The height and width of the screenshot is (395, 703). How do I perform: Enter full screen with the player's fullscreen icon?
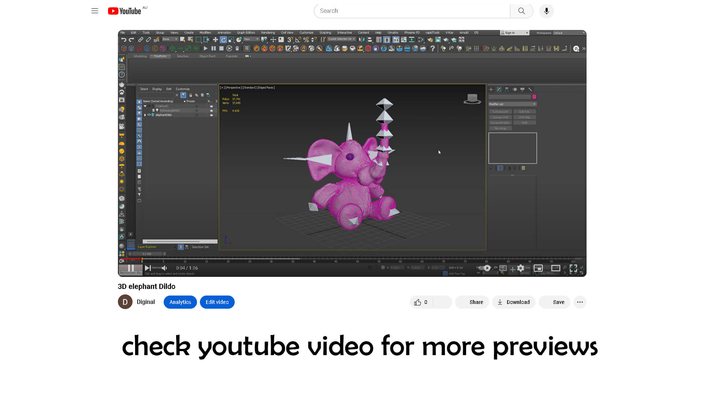(573, 268)
